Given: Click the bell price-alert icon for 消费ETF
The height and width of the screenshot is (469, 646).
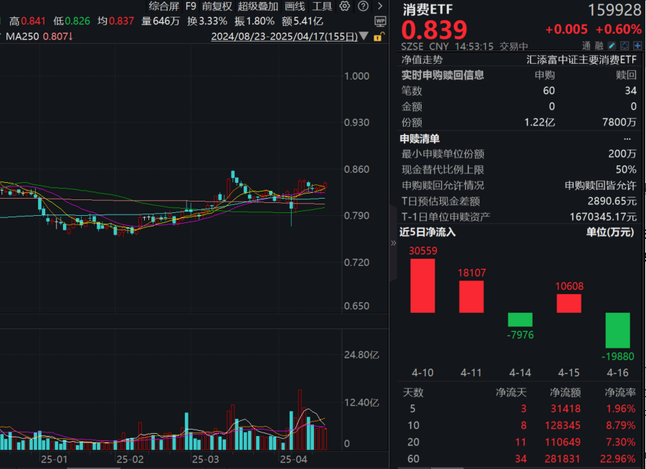Looking at the screenshot, I should pos(624,45).
